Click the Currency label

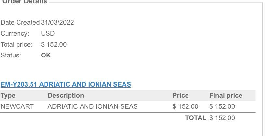tap(15, 34)
